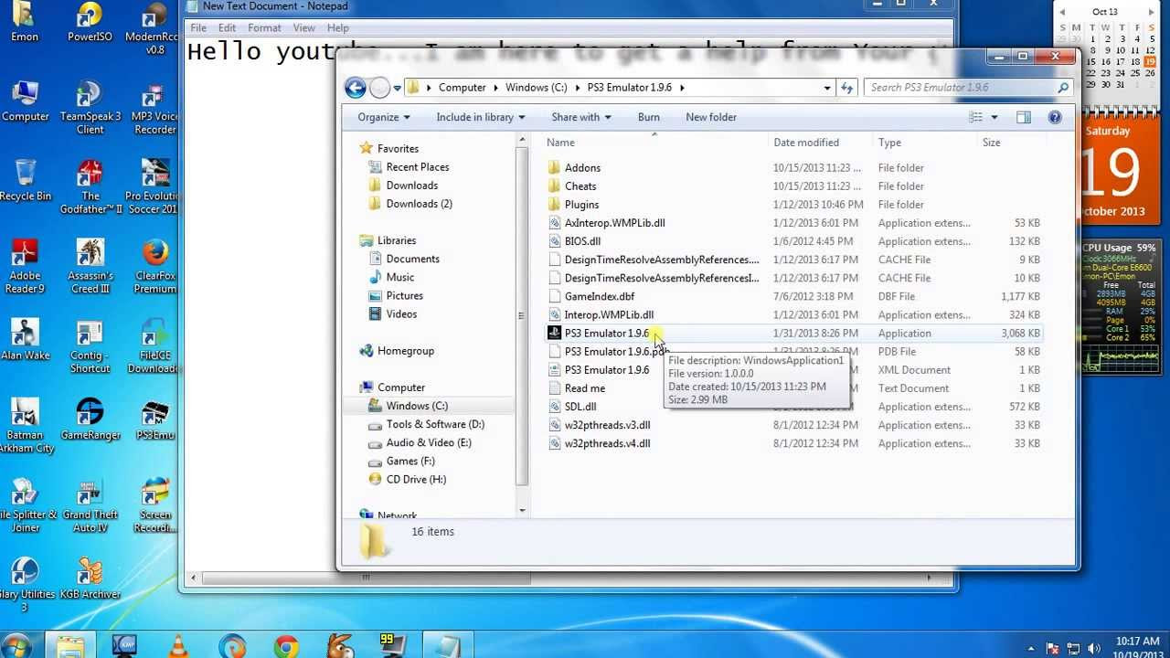The width and height of the screenshot is (1170, 658).
Task: Select Homegroup in the navigation pane
Action: tap(406, 351)
